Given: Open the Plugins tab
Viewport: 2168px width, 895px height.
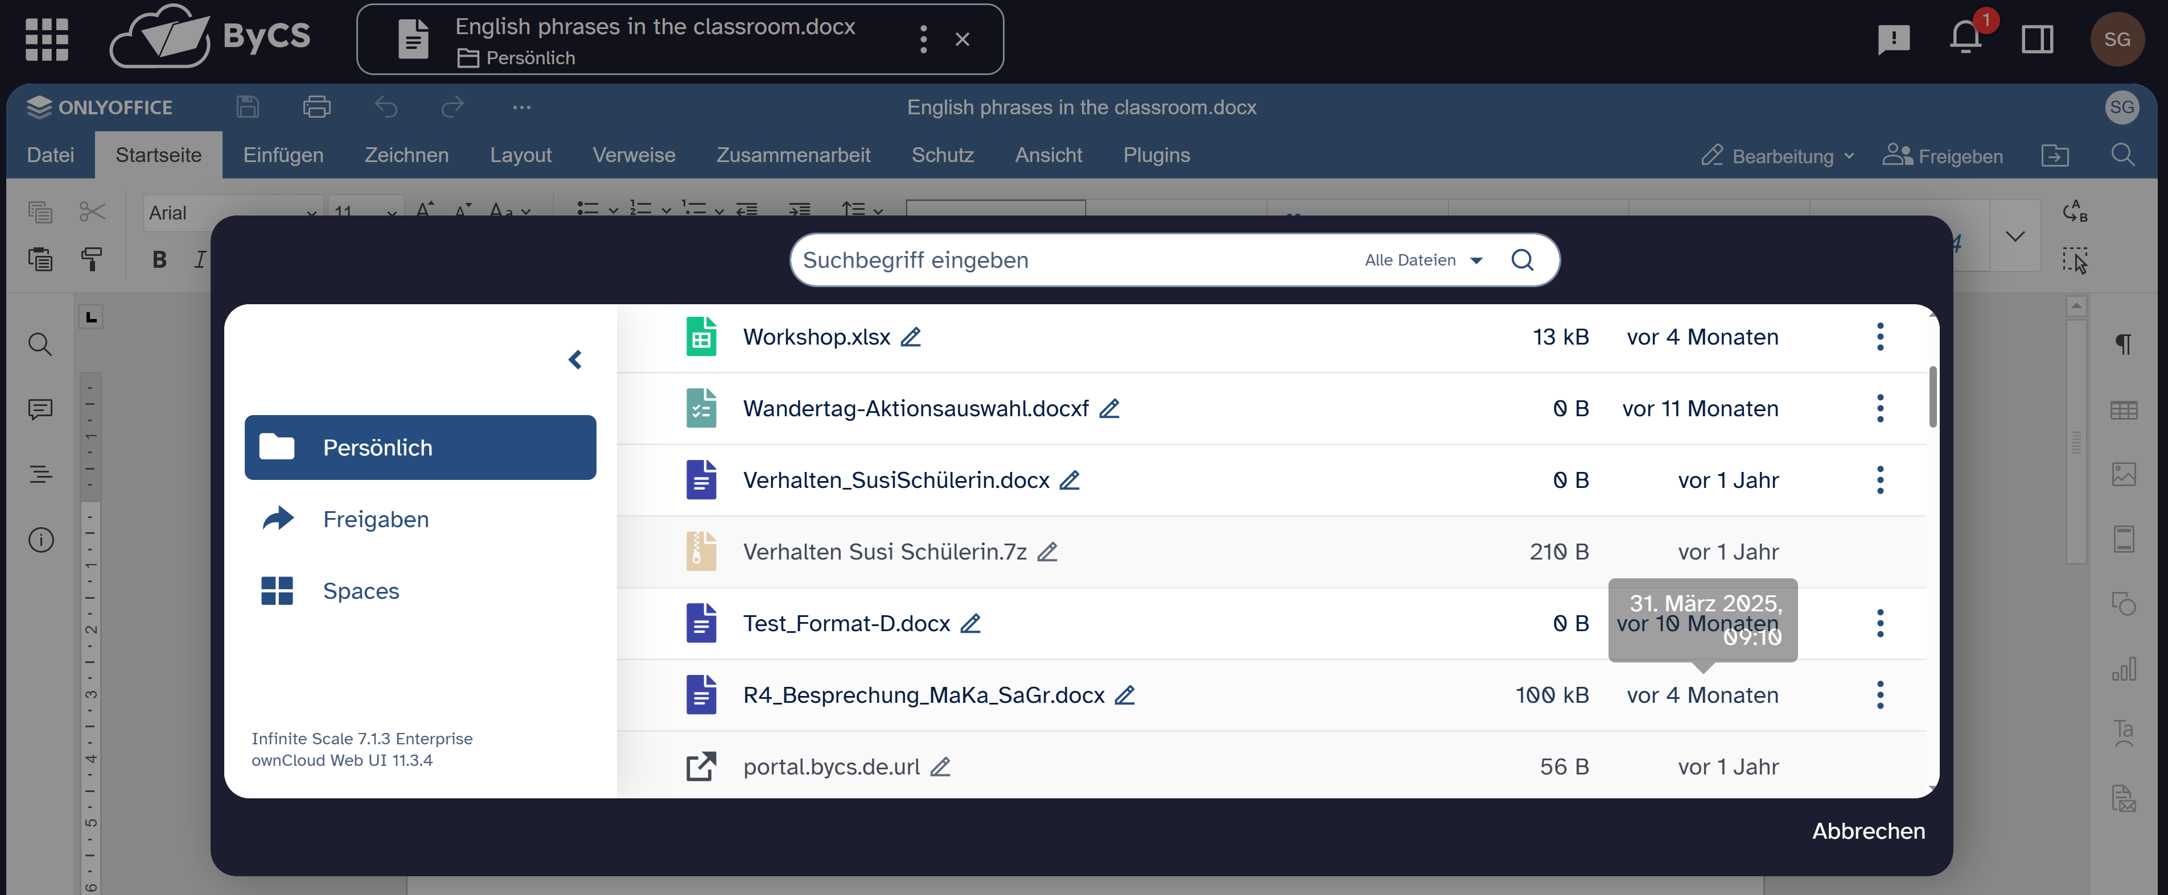Looking at the screenshot, I should 1157,156.
